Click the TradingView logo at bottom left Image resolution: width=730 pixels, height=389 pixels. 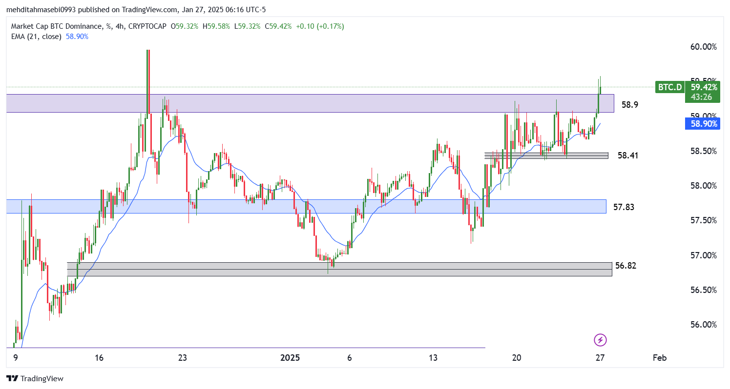tap(35, 378)
